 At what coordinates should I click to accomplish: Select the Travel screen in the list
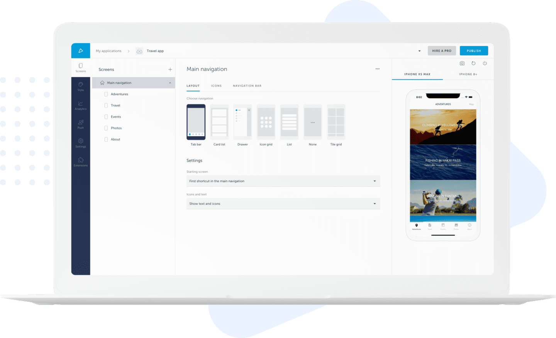click(x=116, y=105)
